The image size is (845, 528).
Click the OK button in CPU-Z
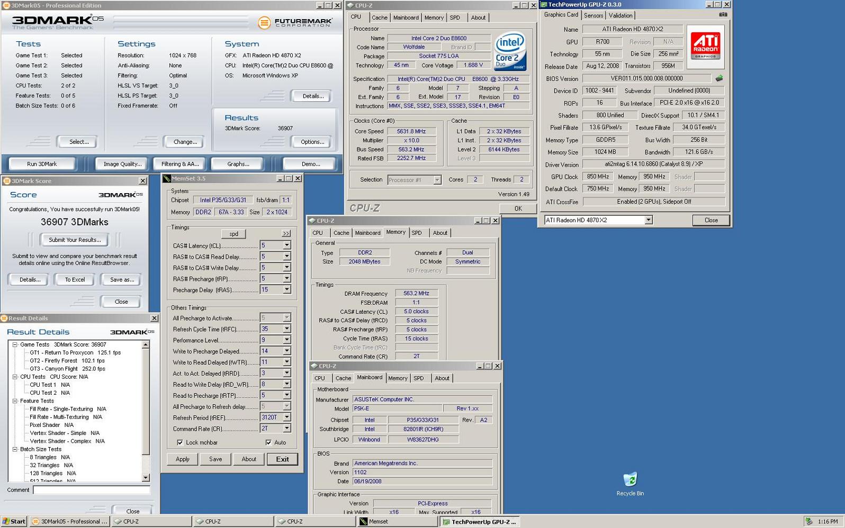point(518,208)
